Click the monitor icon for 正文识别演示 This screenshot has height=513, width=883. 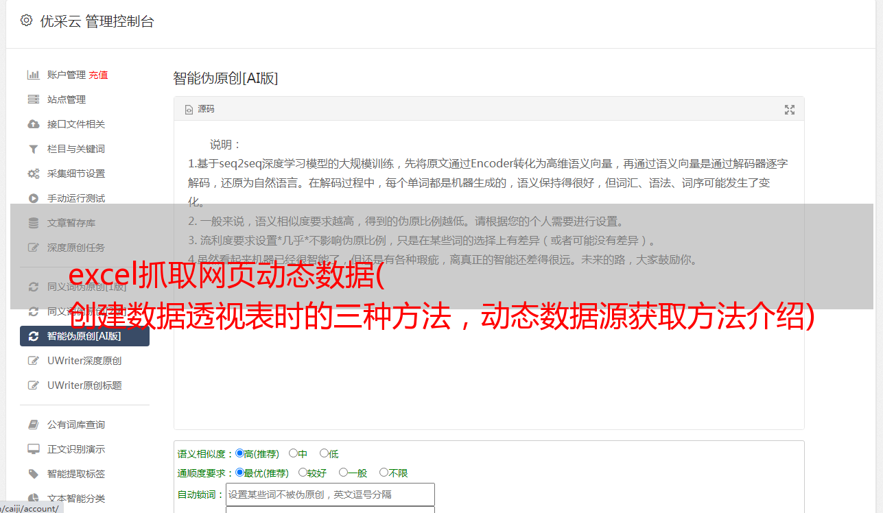[x=33, y=449]
